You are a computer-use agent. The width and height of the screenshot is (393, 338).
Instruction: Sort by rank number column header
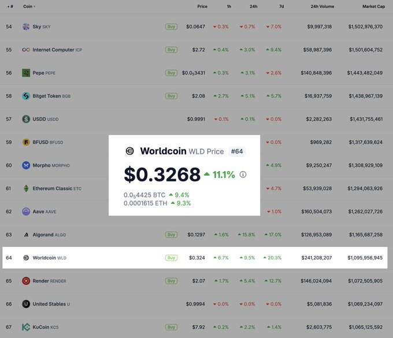[x=10, y=6]
